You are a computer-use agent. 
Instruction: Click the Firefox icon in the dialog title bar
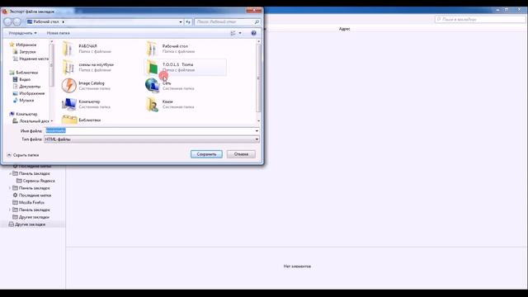pyautogui.click(x=5, y=12)
